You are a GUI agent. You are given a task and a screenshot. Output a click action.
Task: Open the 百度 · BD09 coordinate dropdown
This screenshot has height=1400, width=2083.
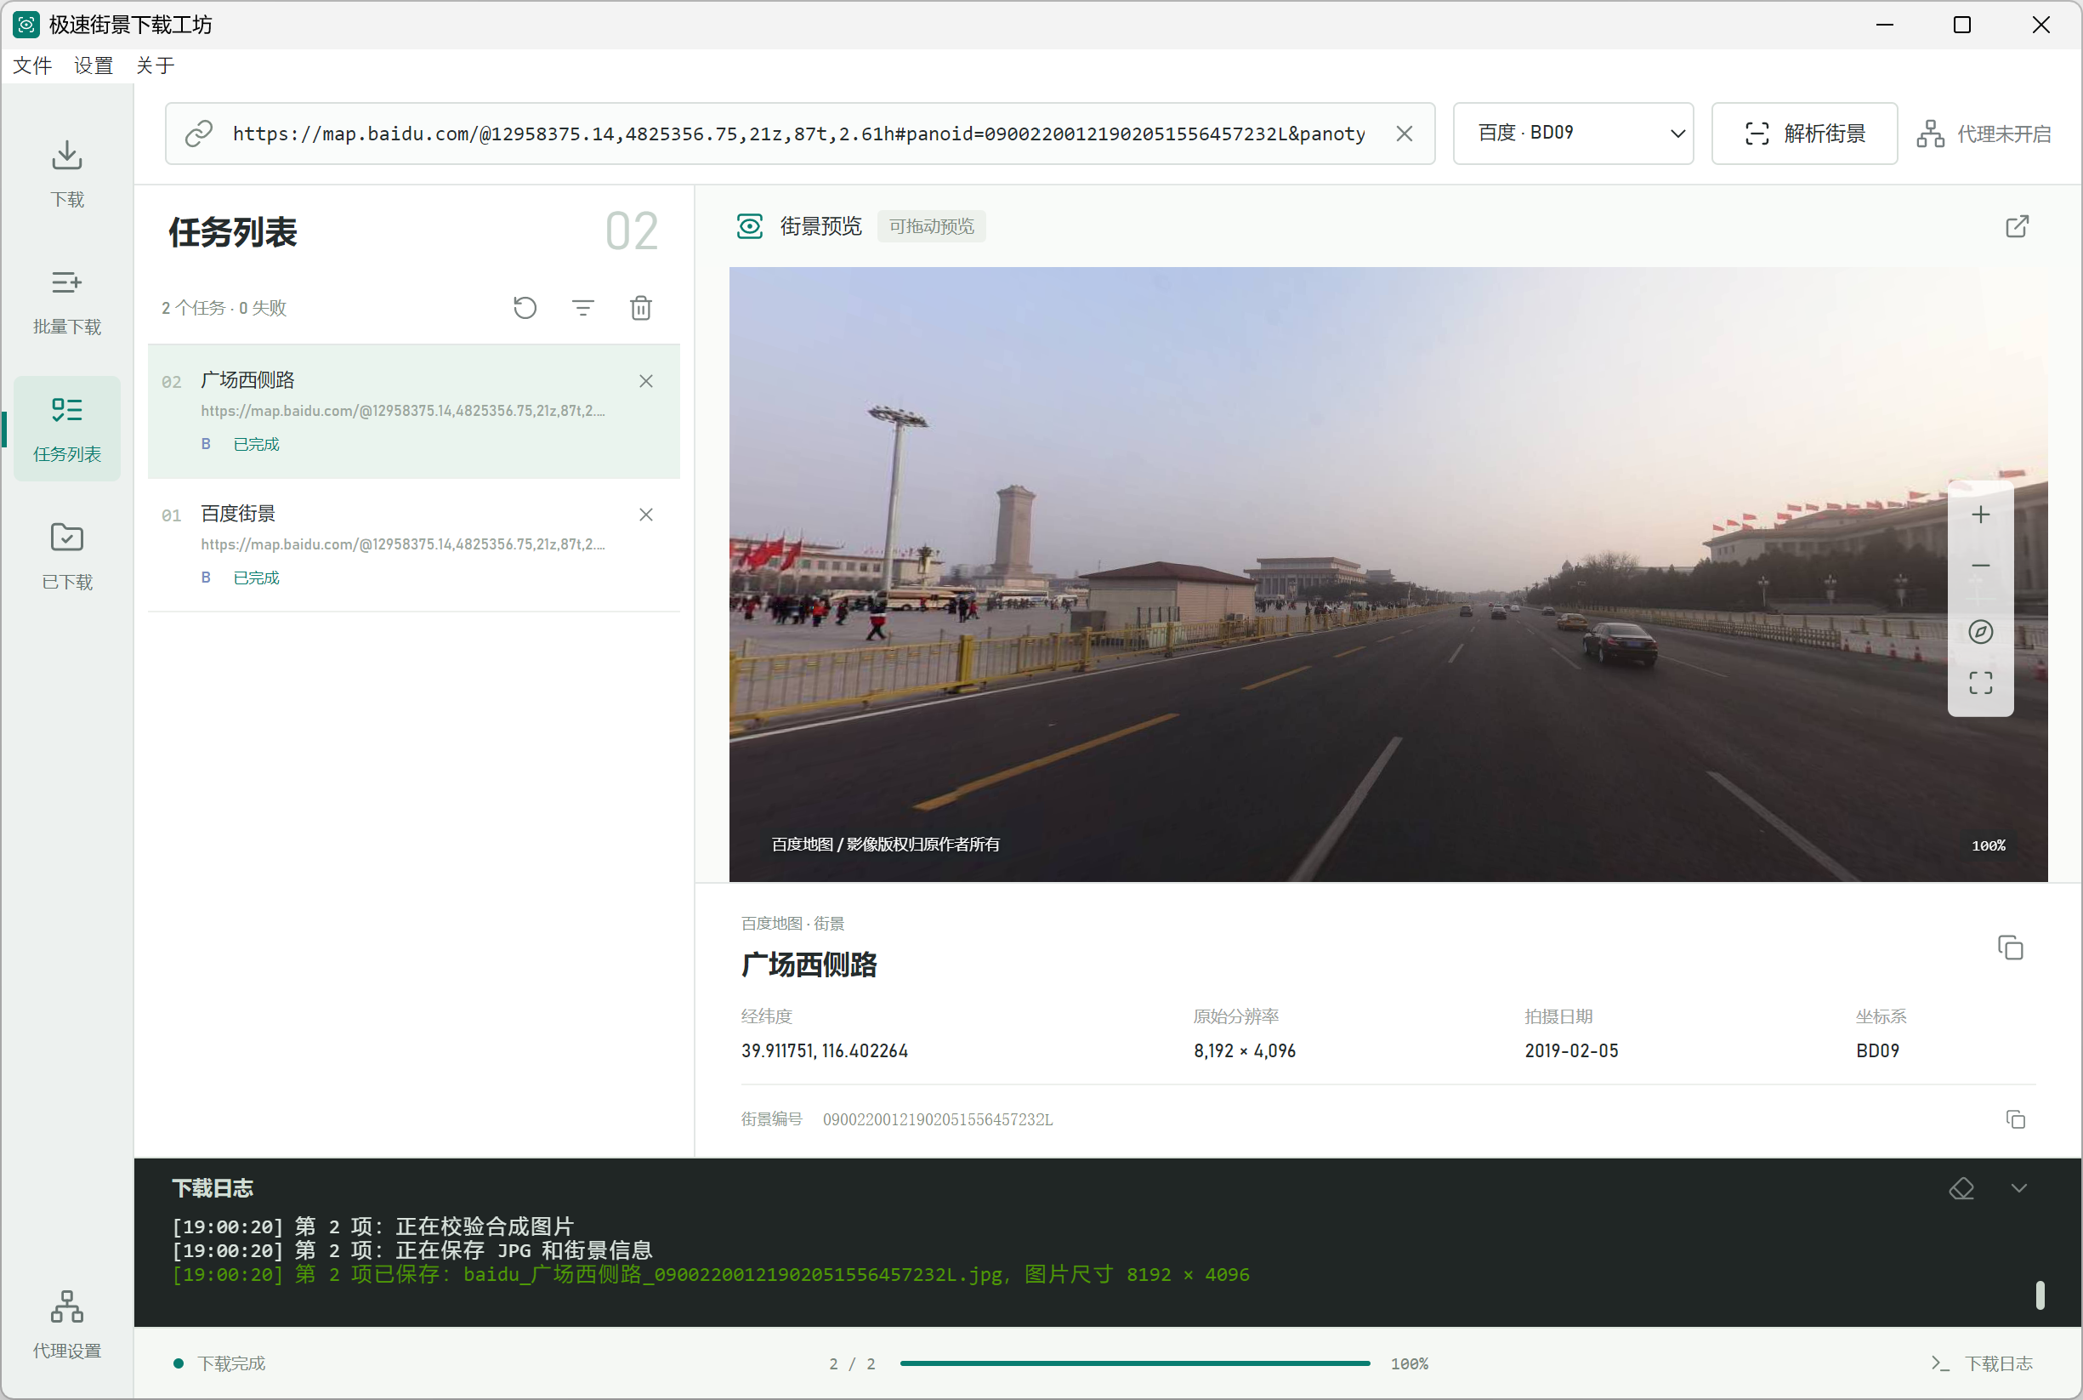(1574, 134)
